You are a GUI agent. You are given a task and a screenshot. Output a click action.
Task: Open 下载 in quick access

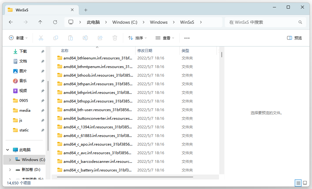(23, 51)
